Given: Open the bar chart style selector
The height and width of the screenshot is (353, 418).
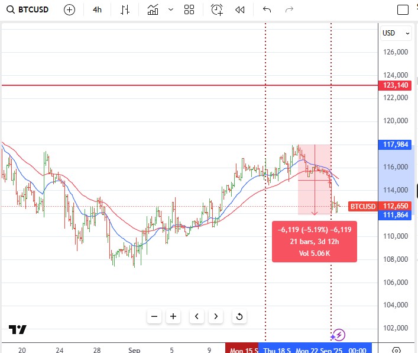Looking at the screenshot, I should tap(125, 9).
